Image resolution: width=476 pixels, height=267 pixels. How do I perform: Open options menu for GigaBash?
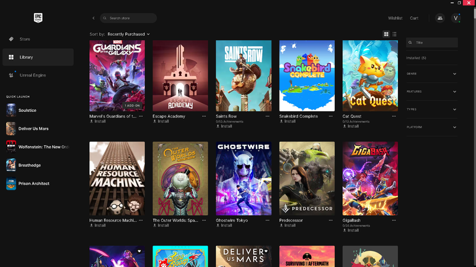[x=394, y=221]
